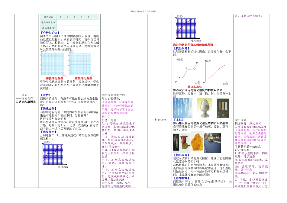Click the red caption '海波的熔化图像石蜡的熔化图像'
This screenshot has width=287, height=203.
point(193,45)
